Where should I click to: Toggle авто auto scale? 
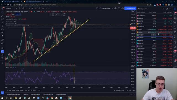point(134,91)
